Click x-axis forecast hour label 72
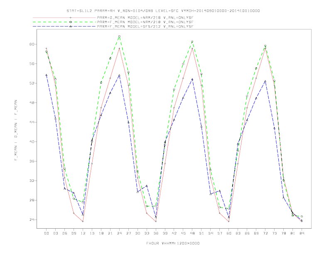Viewport: 329px width, 254px height. pos(265,233)
